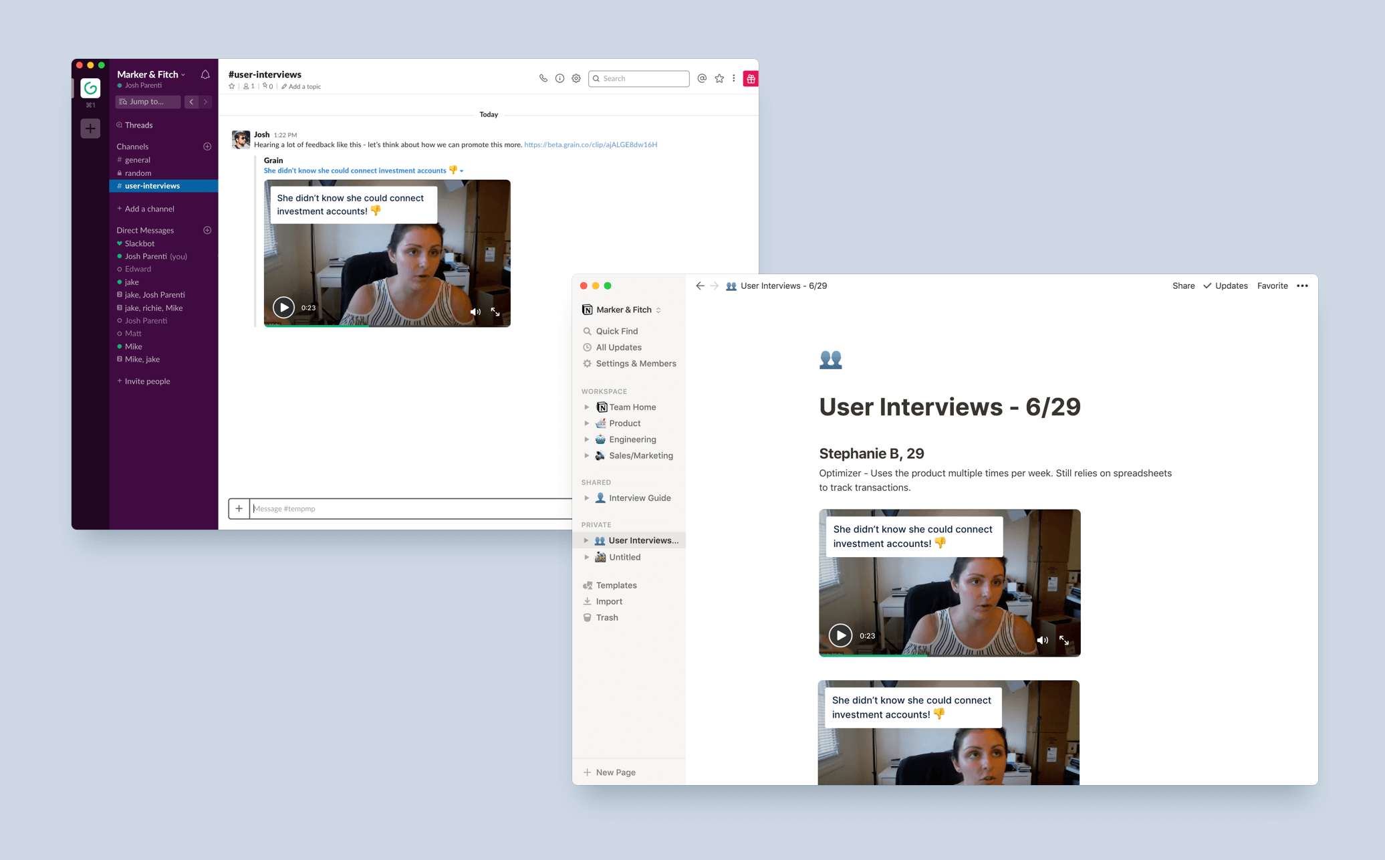Viewport: 1385px width, 860px height.
Task: Click Share on the Notion page
Action: coord(1183,286)
